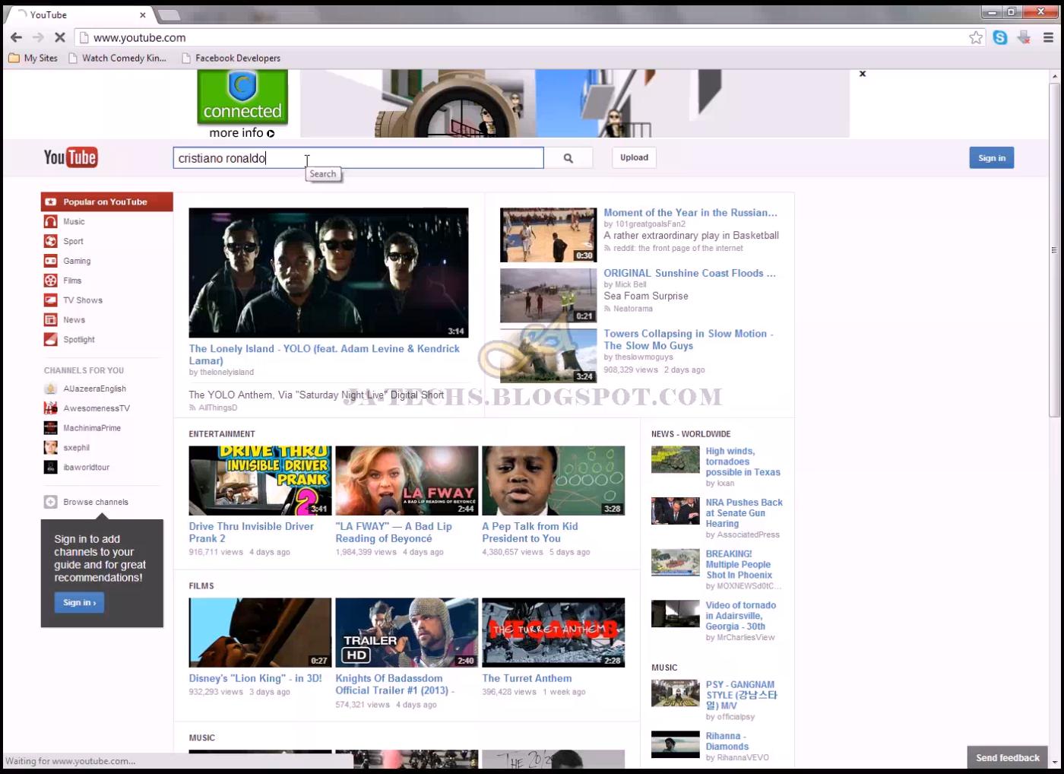Open the Skype extension icon
The image size is (1064, 774).
[1000, 37]
